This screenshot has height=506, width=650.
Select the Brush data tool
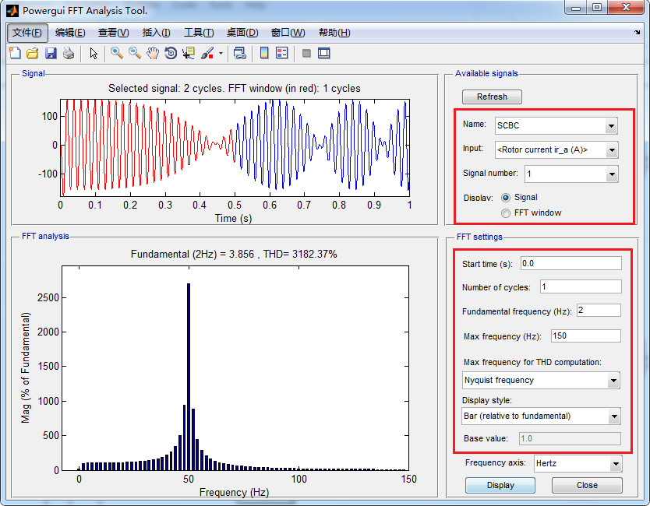point(207,53)
